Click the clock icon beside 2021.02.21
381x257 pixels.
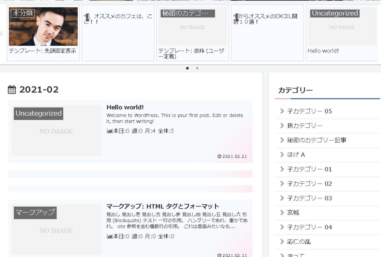coord(219,156)
